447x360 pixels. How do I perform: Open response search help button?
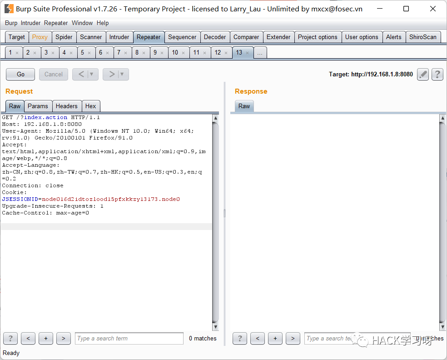(240, 338)
